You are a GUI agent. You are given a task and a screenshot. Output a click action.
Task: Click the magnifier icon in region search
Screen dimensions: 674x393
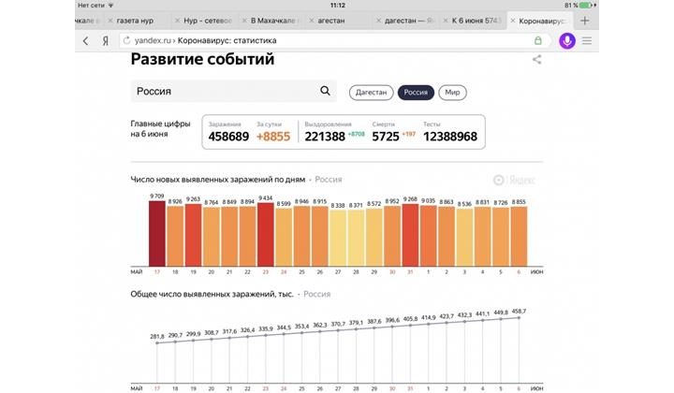click(326, 92)
